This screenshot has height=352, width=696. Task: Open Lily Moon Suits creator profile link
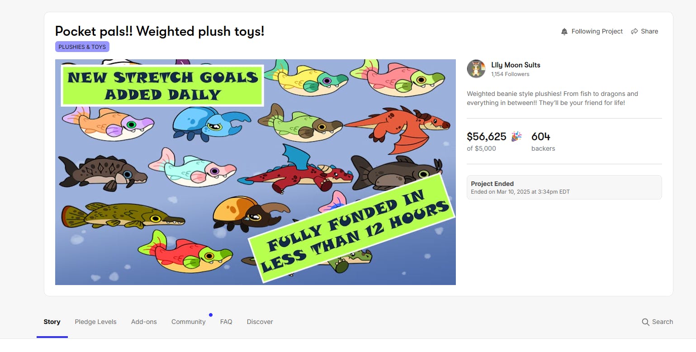pyautogui.click(x=516, y=65)
